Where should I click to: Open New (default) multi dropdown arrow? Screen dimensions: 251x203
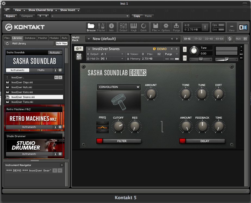click(89, 39)
